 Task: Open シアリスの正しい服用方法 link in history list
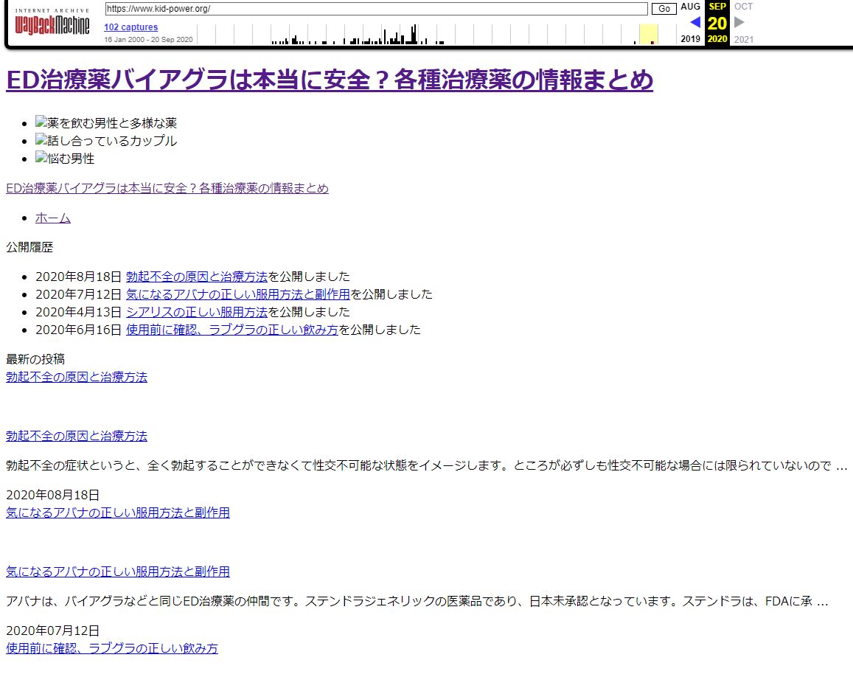click(x=196, y=312)
